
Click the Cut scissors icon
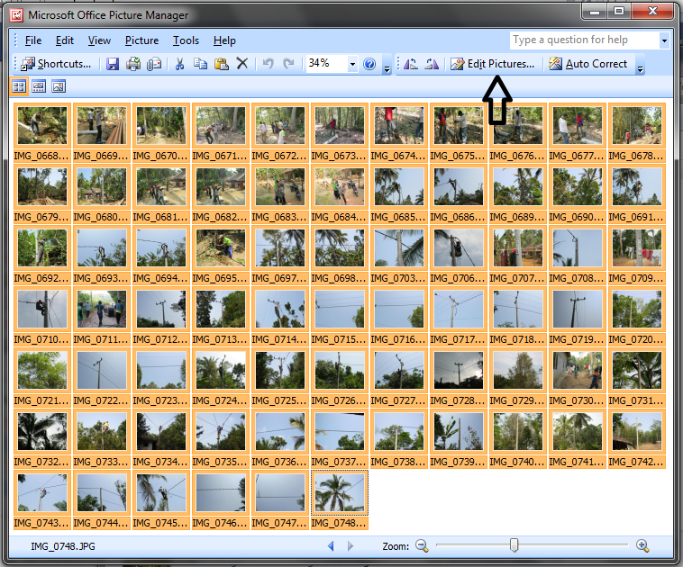(179, 64)
